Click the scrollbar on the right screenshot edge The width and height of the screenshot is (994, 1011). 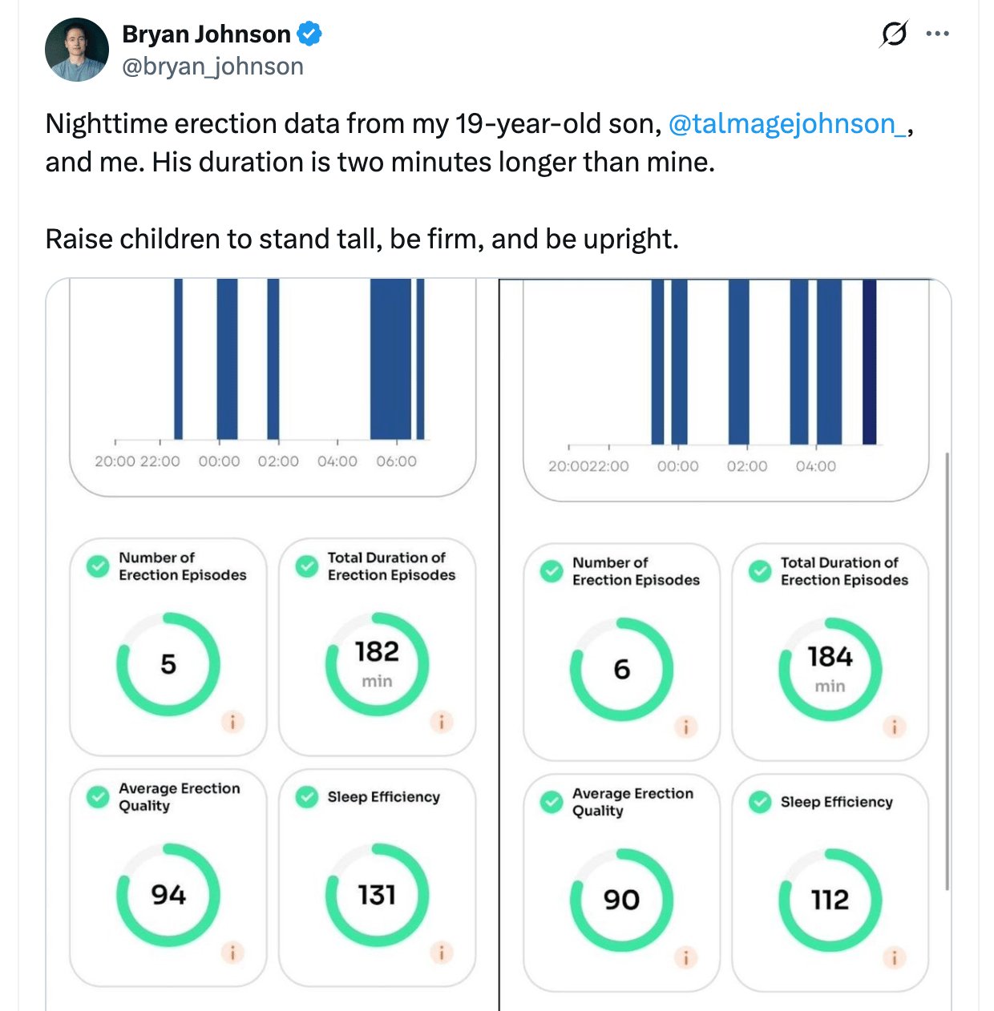click(x=948, y=671)
